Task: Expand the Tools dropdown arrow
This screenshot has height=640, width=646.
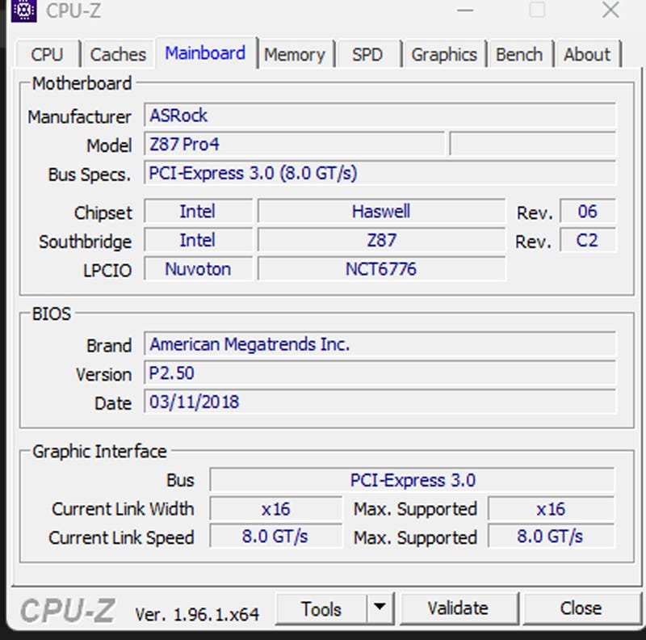Action: click(x=380, y=609)
